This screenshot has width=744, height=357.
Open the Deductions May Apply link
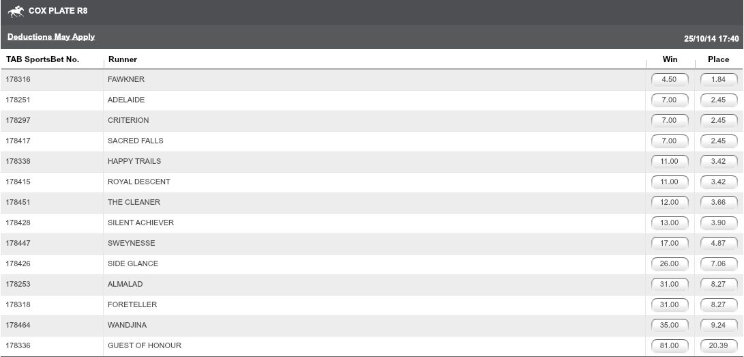pos(51,37)
